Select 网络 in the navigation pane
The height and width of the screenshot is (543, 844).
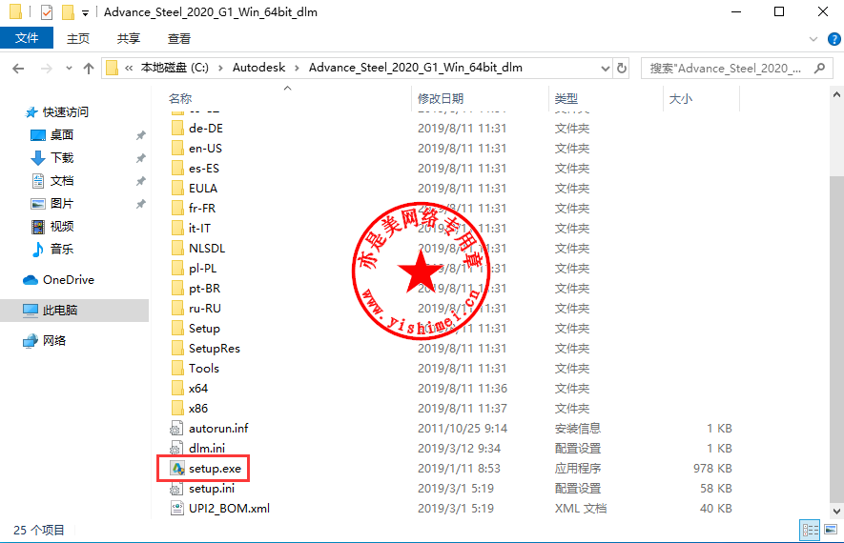44,340
